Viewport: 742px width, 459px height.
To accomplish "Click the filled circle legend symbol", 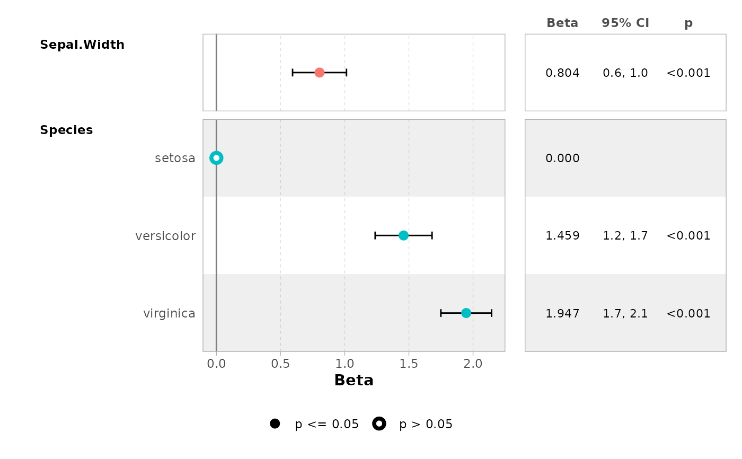I will (275, 423).
